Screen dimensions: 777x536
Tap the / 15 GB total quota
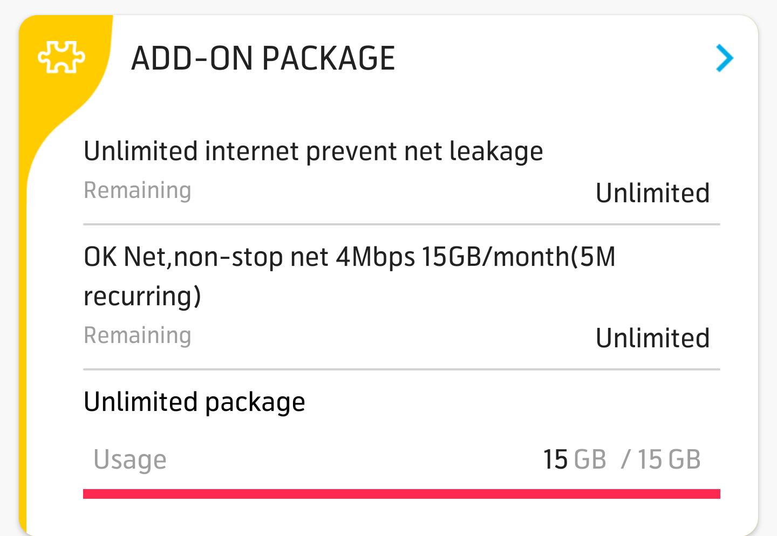[660, 459]
